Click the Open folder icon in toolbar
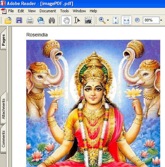 [x=8, y=20]
